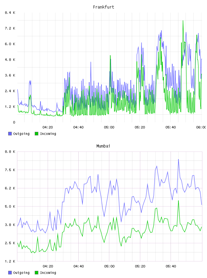Click the 2.4 K axis label in Frankfurt

pyautogui.click(x=10, y=91)
